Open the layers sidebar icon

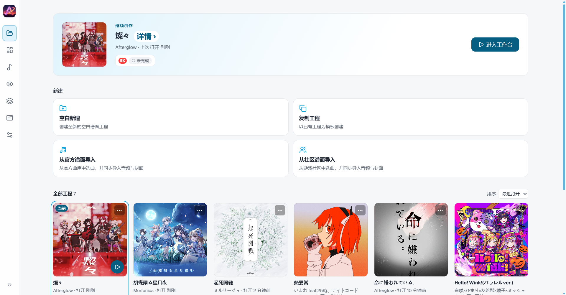click(9, 101)
